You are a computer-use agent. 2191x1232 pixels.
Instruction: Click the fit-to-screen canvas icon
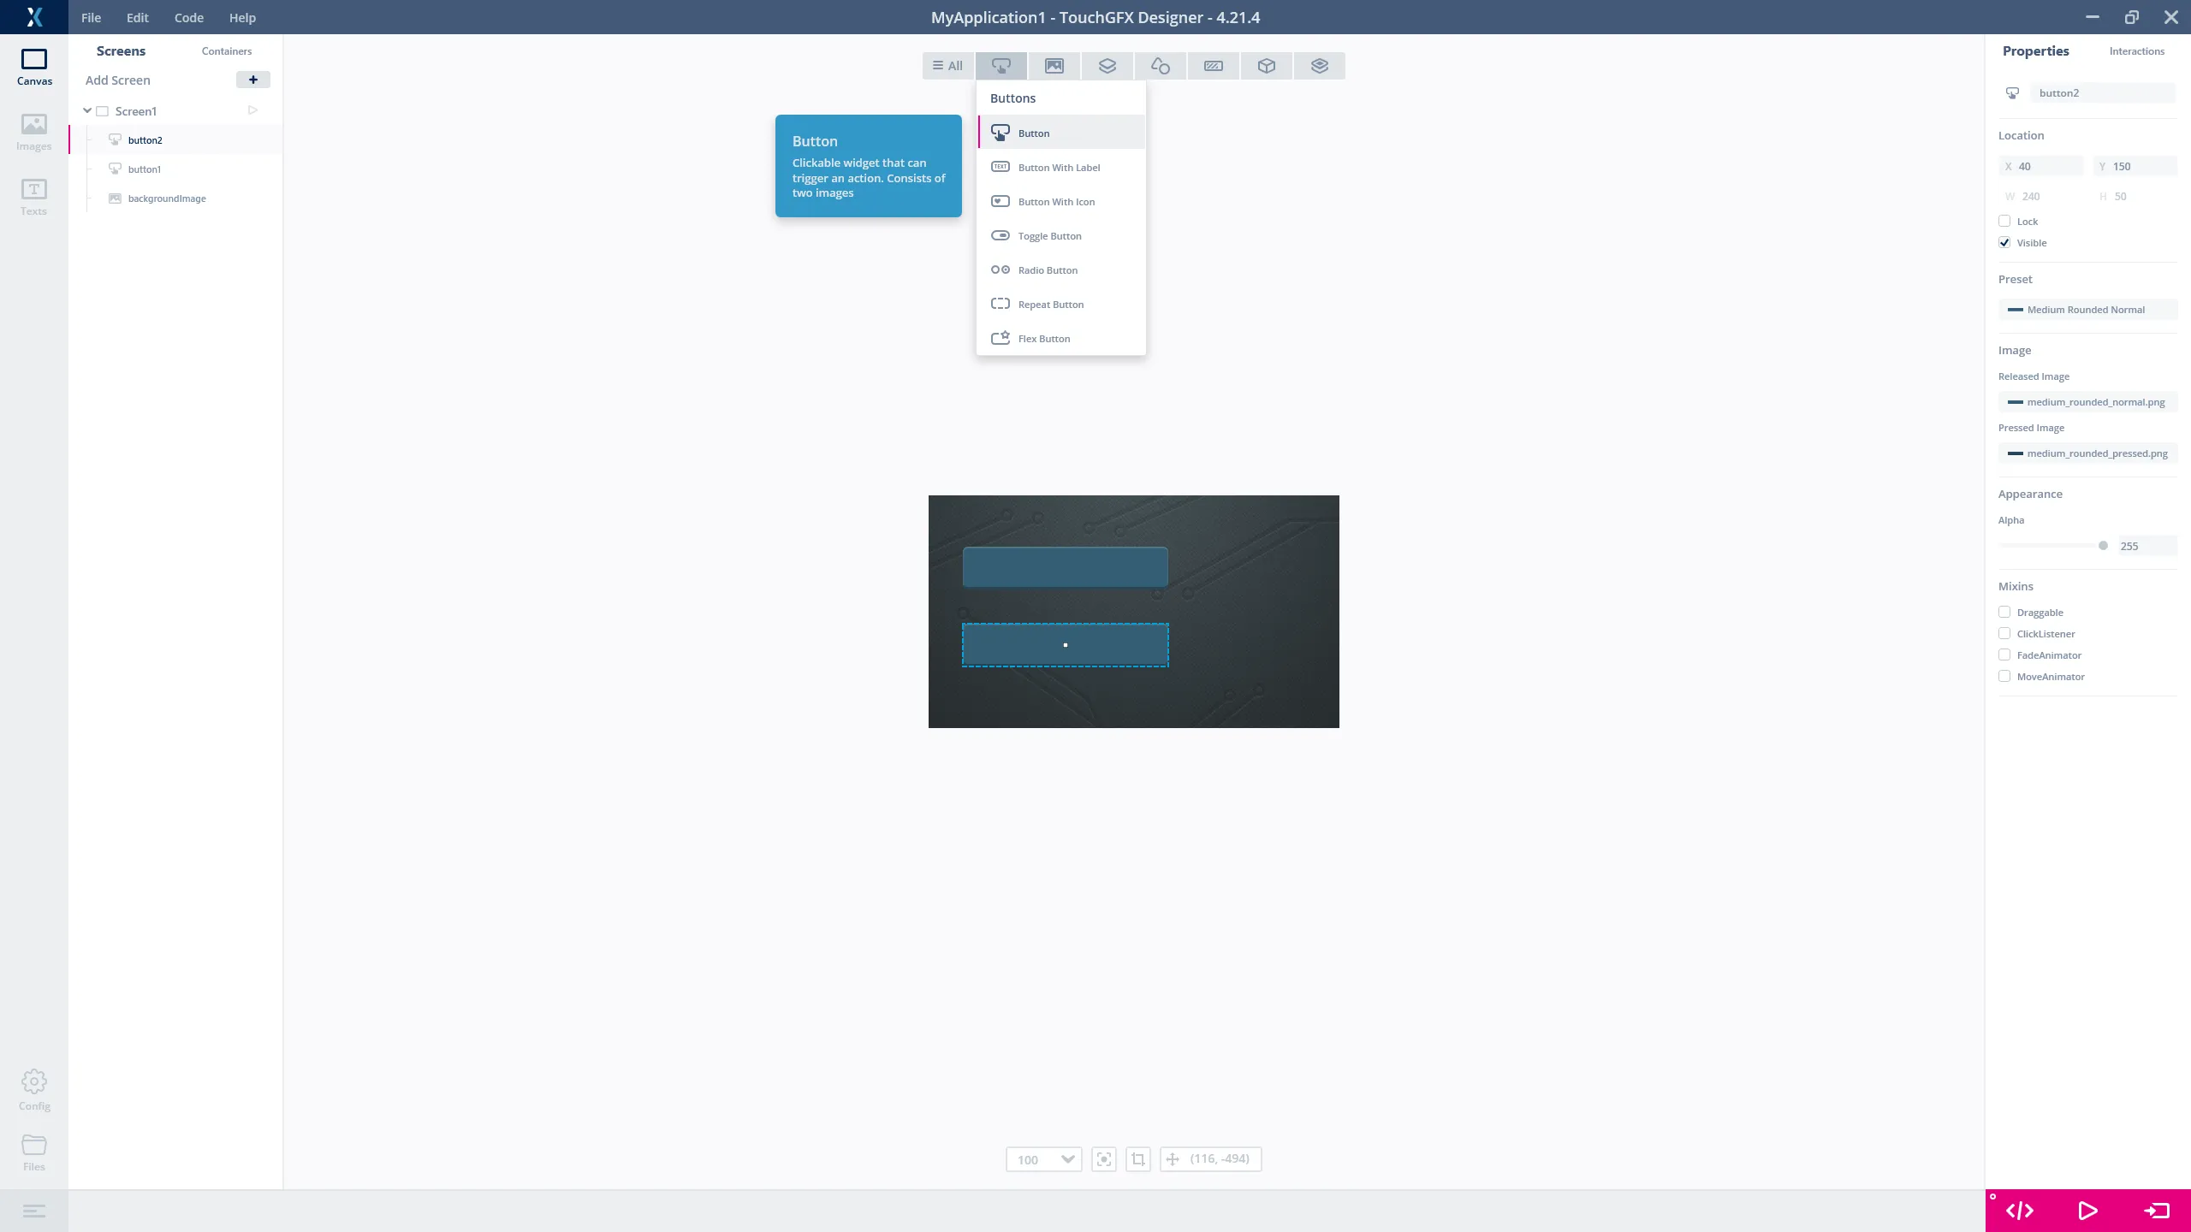pyautogui.click(x=1104, y=1159)
